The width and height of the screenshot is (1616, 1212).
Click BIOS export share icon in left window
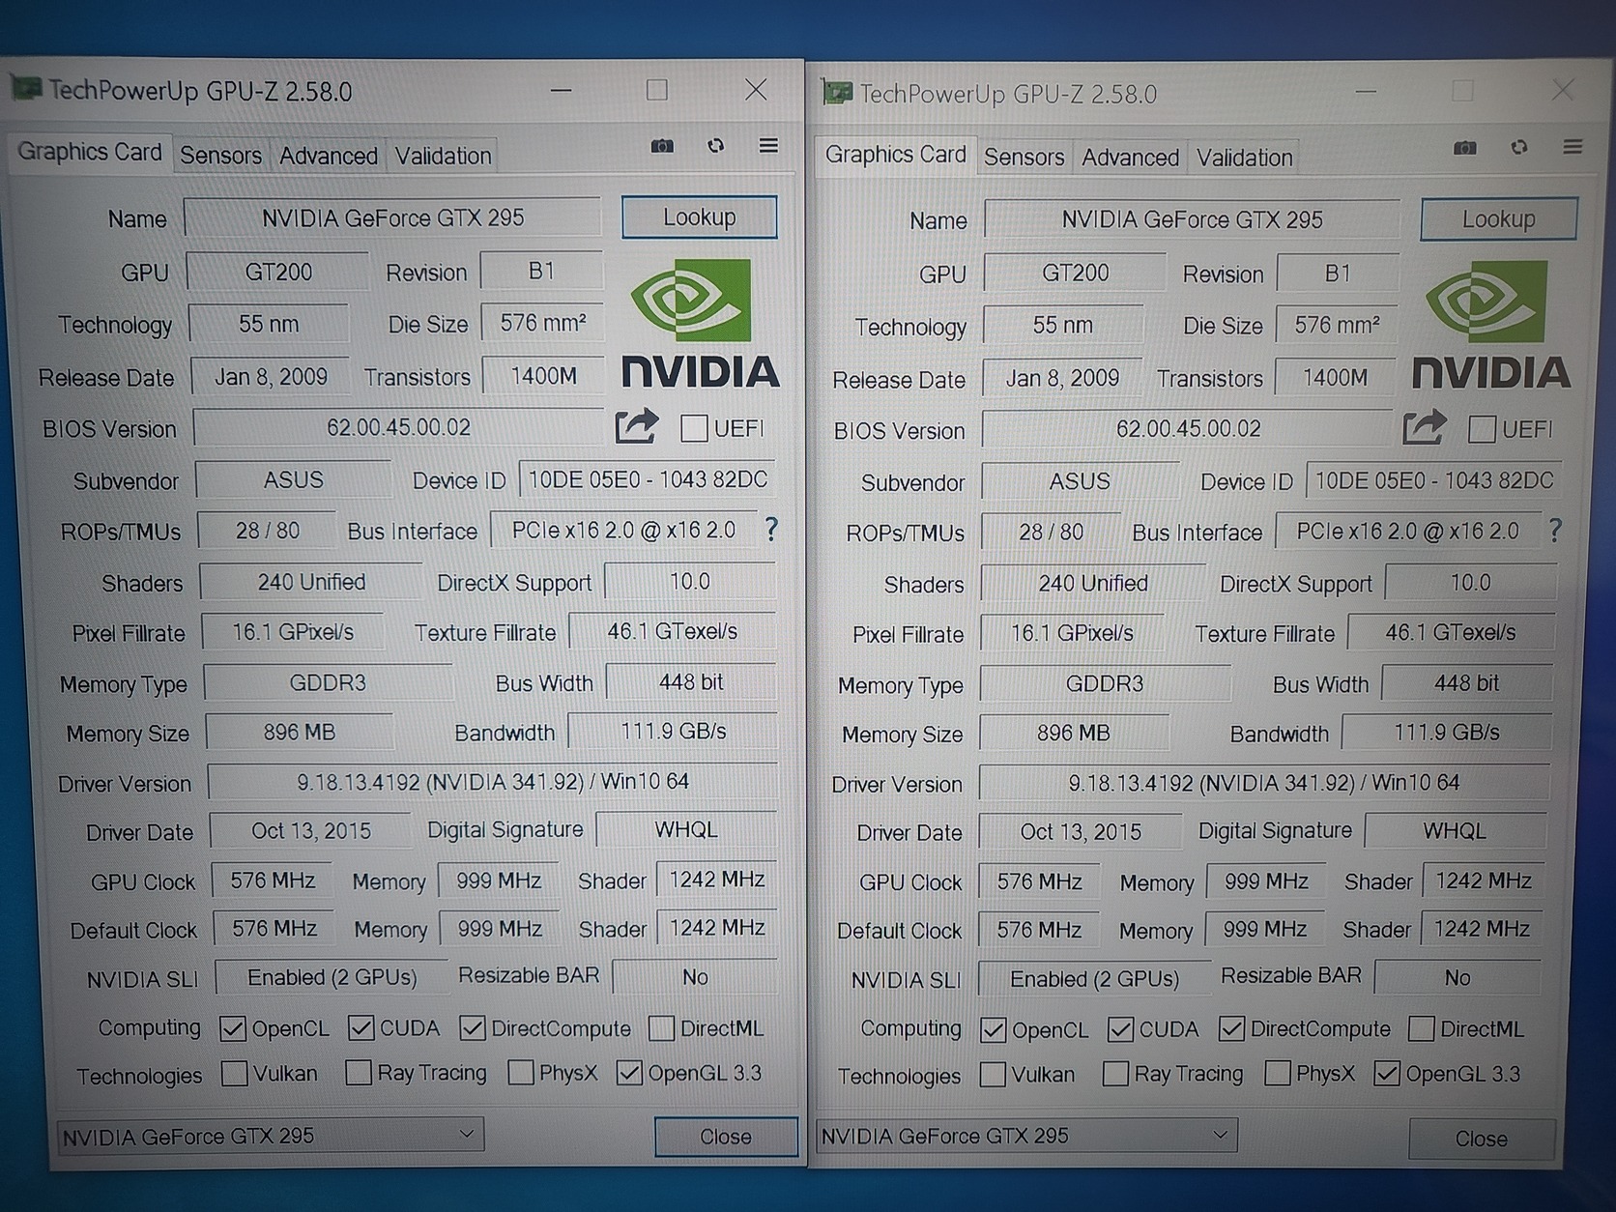click(x=637, y=426)
